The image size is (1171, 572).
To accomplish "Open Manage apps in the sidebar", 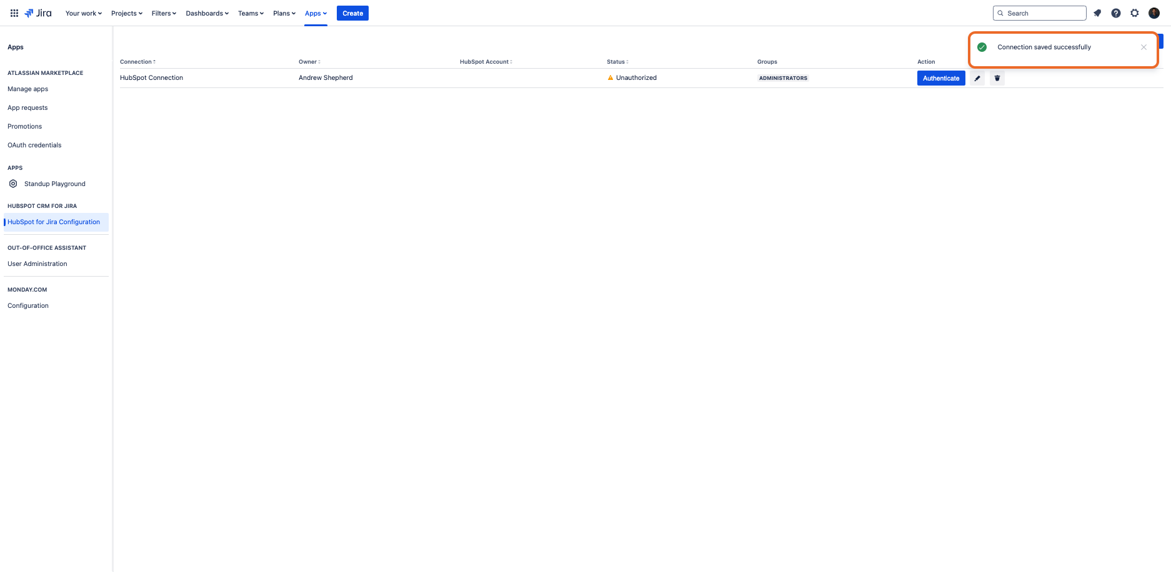I will tap(28, 89).
